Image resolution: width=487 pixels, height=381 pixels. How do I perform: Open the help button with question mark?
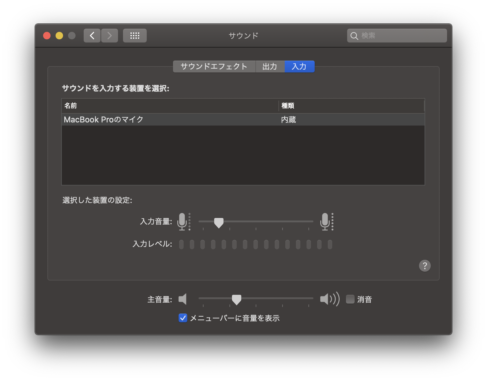(x=424, y=265)
